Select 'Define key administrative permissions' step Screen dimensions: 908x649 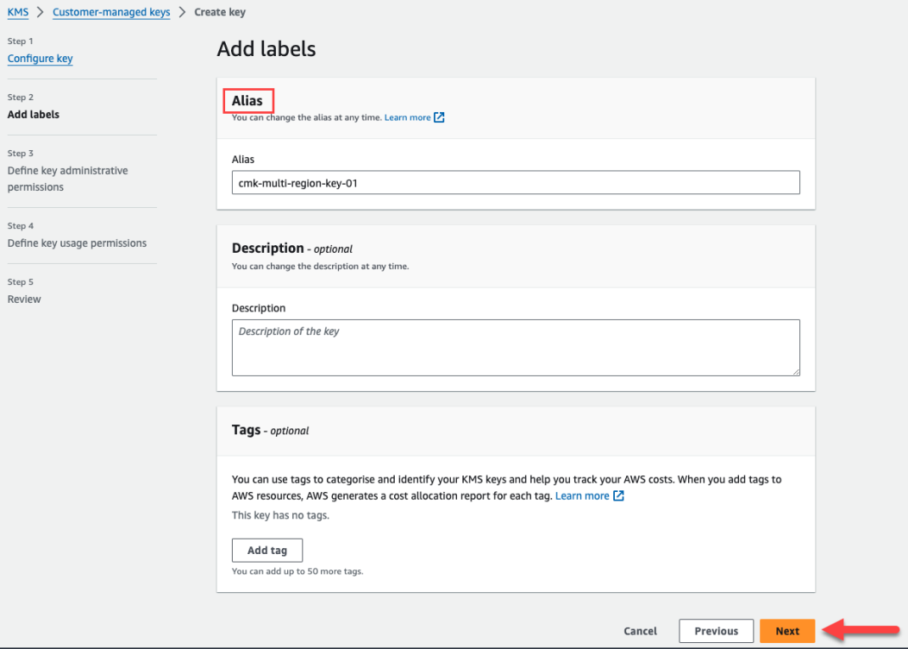coord(68,179)
